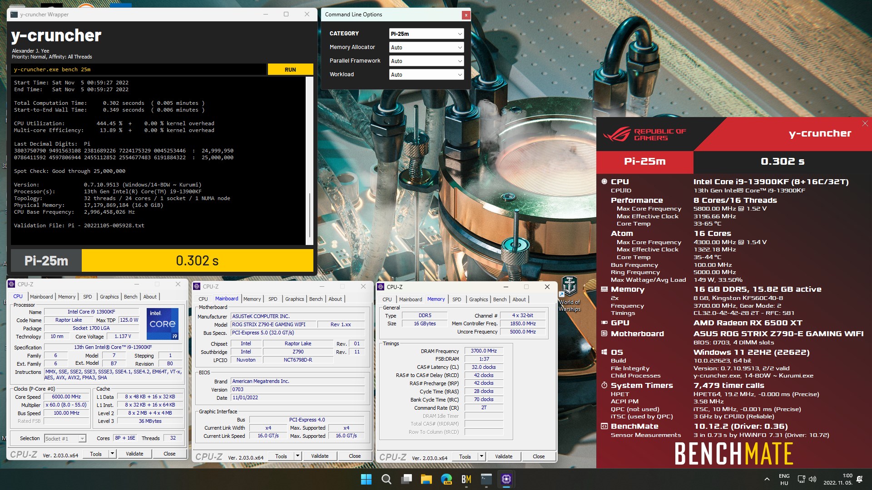Close the BenchMate y-cruncher result panel
872x490 pixels.
865,123
